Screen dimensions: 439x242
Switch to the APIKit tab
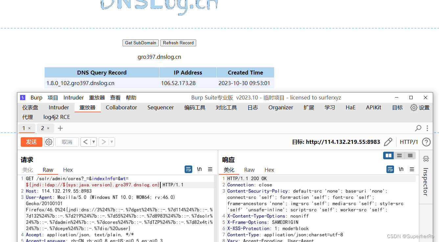tap(374, 107)
